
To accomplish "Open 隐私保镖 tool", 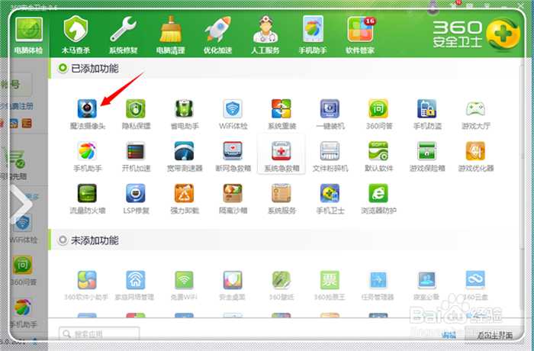I will [136, 114].
